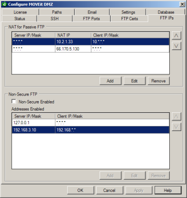Enable the Non-Secure Enabled checkbox
The height and width of the screenshot is (198, 187).
pyautogui.click(x=14, y=102)
